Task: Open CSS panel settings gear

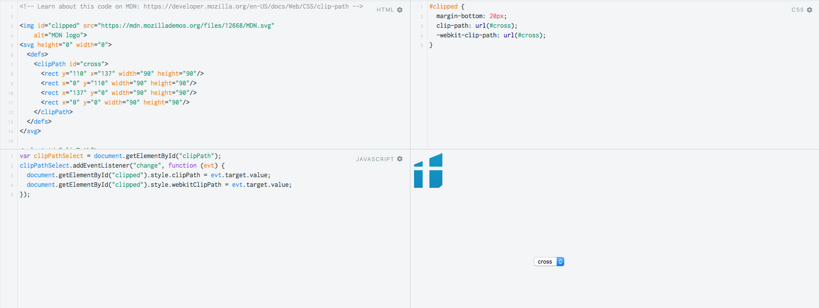Action: (809, 10)
